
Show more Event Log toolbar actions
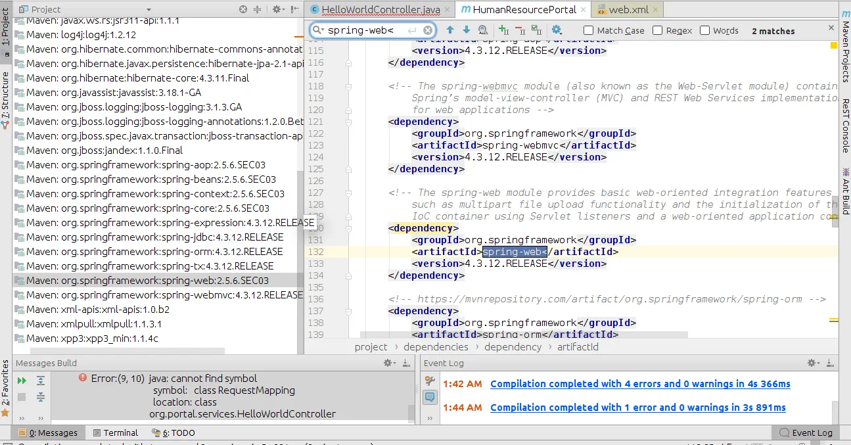click(x=430, y=417)
